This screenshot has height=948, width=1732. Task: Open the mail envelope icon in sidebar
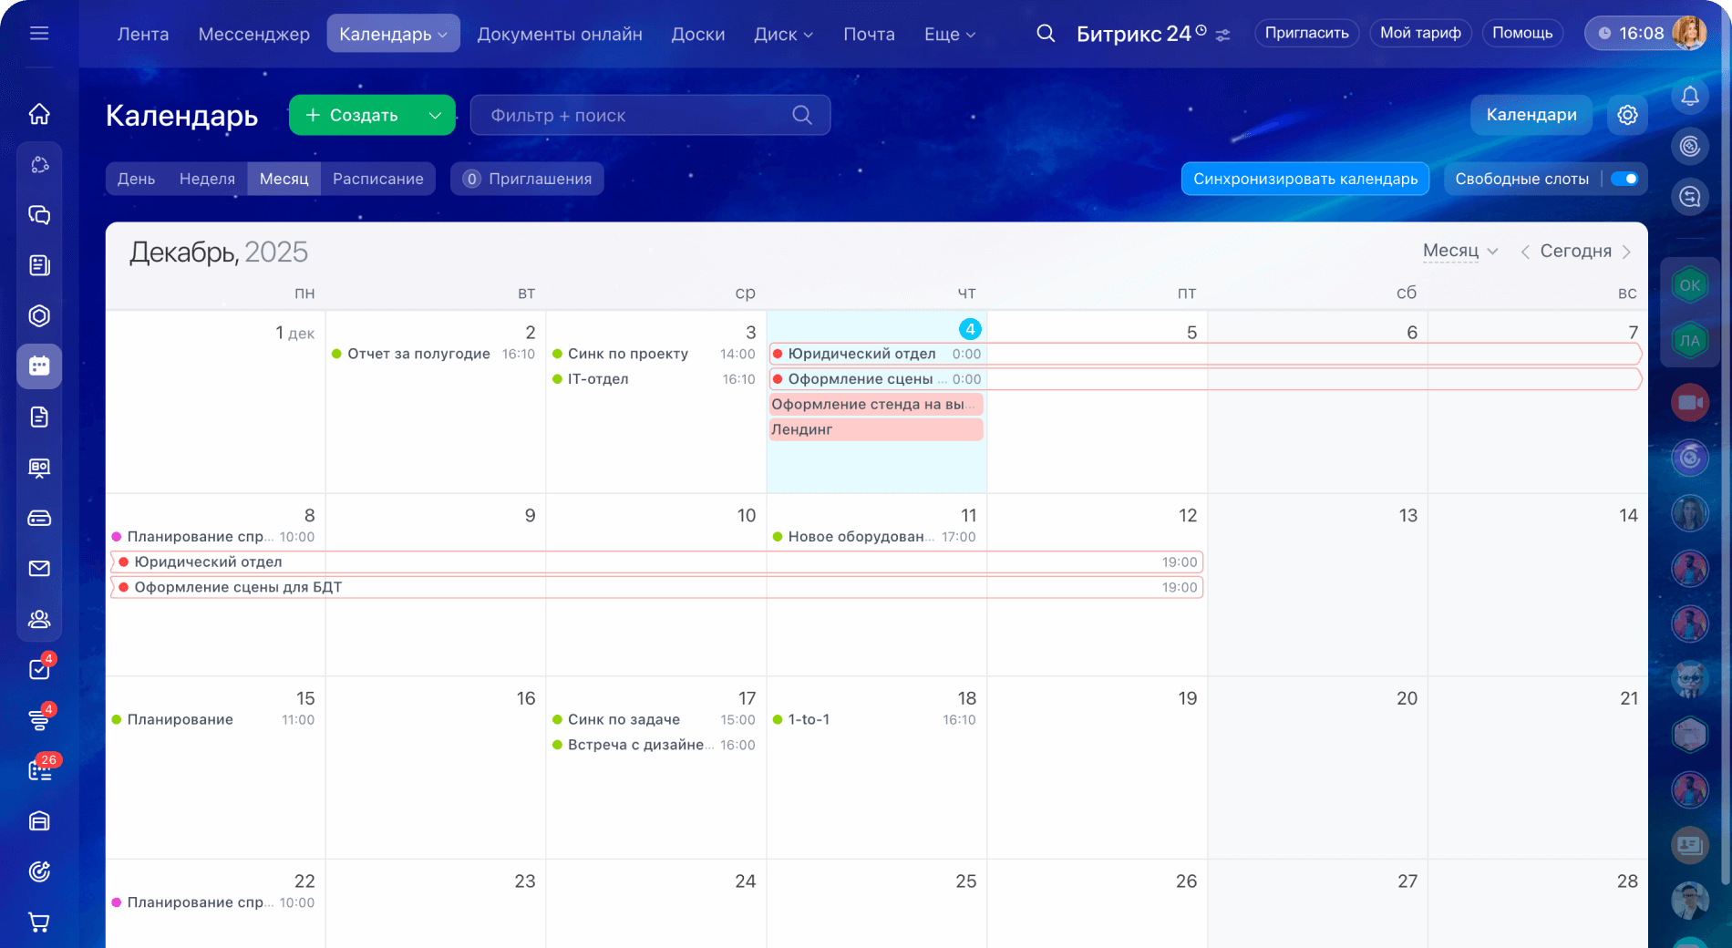[x=39, y=569]
